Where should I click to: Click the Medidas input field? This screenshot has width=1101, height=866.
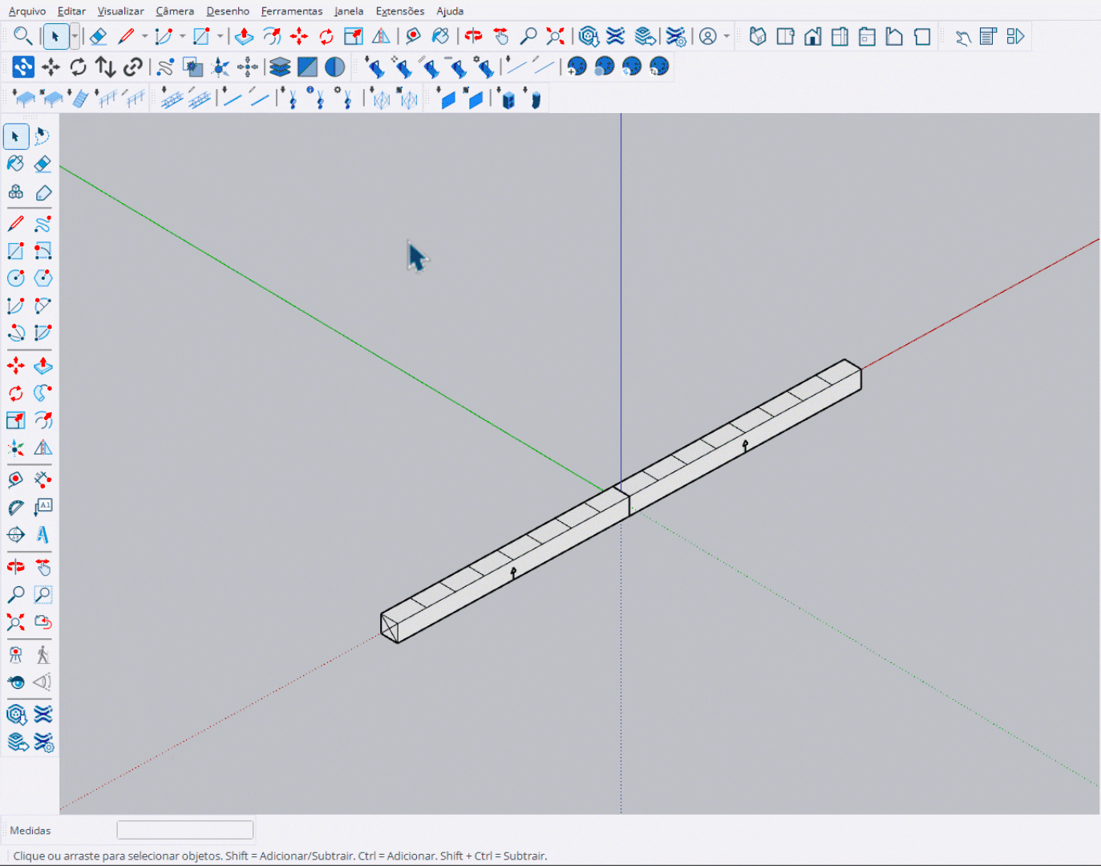pos(185,830)
